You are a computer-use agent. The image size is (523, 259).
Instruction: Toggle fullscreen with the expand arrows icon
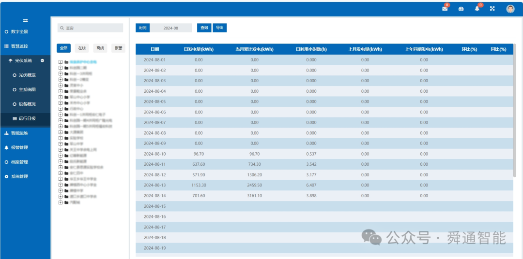click(x=492, y=9)
